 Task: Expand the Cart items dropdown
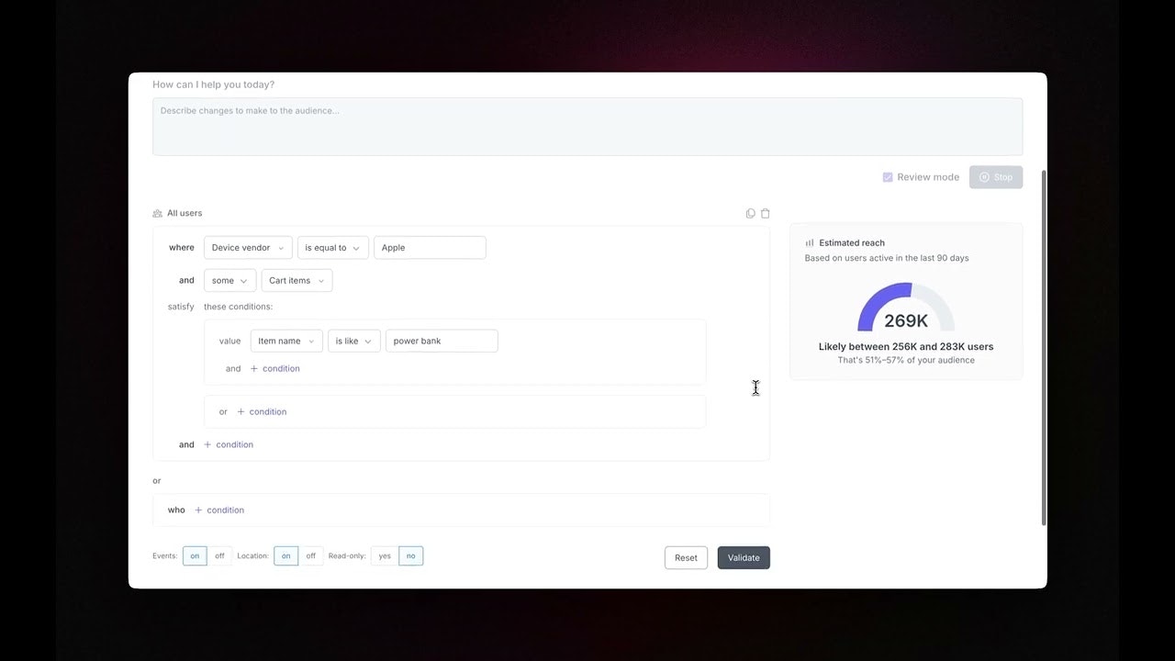(x=296, y=280)
